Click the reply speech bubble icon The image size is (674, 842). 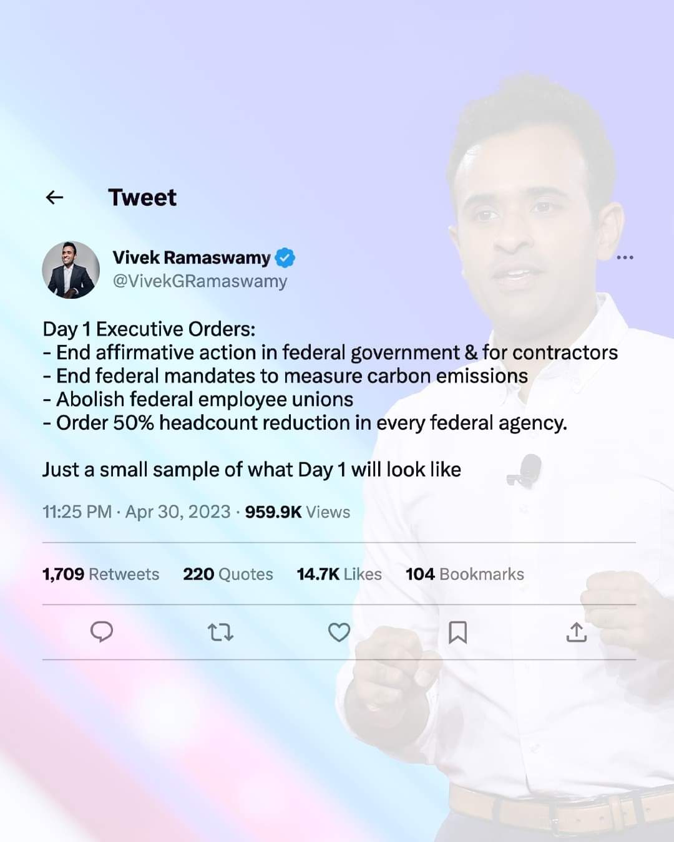[x=102, y=632]
